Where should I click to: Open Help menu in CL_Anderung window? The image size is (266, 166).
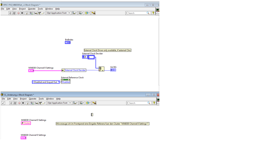(x=58, y=99)
